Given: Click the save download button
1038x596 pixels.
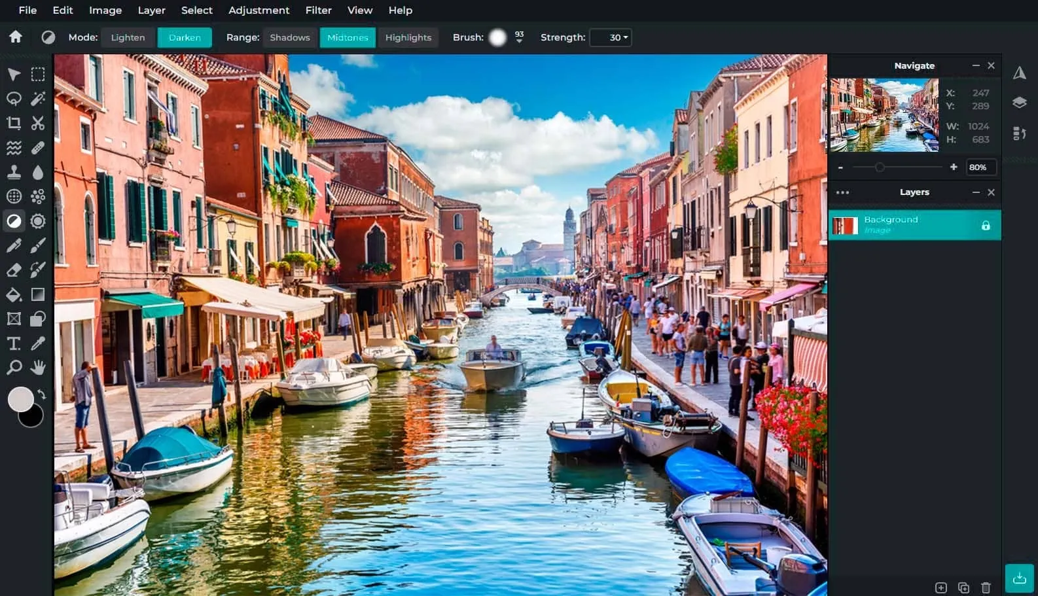Looking at the screenshot, I should click(x=1019, y=578).
